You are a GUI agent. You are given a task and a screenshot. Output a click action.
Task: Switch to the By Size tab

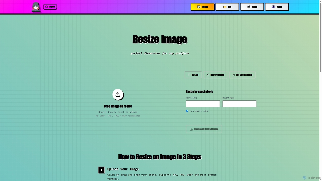193,75
